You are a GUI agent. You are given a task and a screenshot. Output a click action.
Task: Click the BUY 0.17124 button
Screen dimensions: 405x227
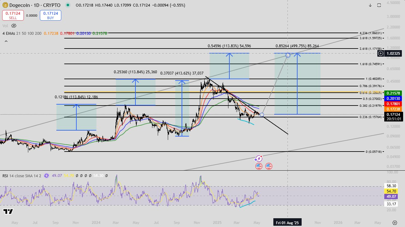pos(50,15)
